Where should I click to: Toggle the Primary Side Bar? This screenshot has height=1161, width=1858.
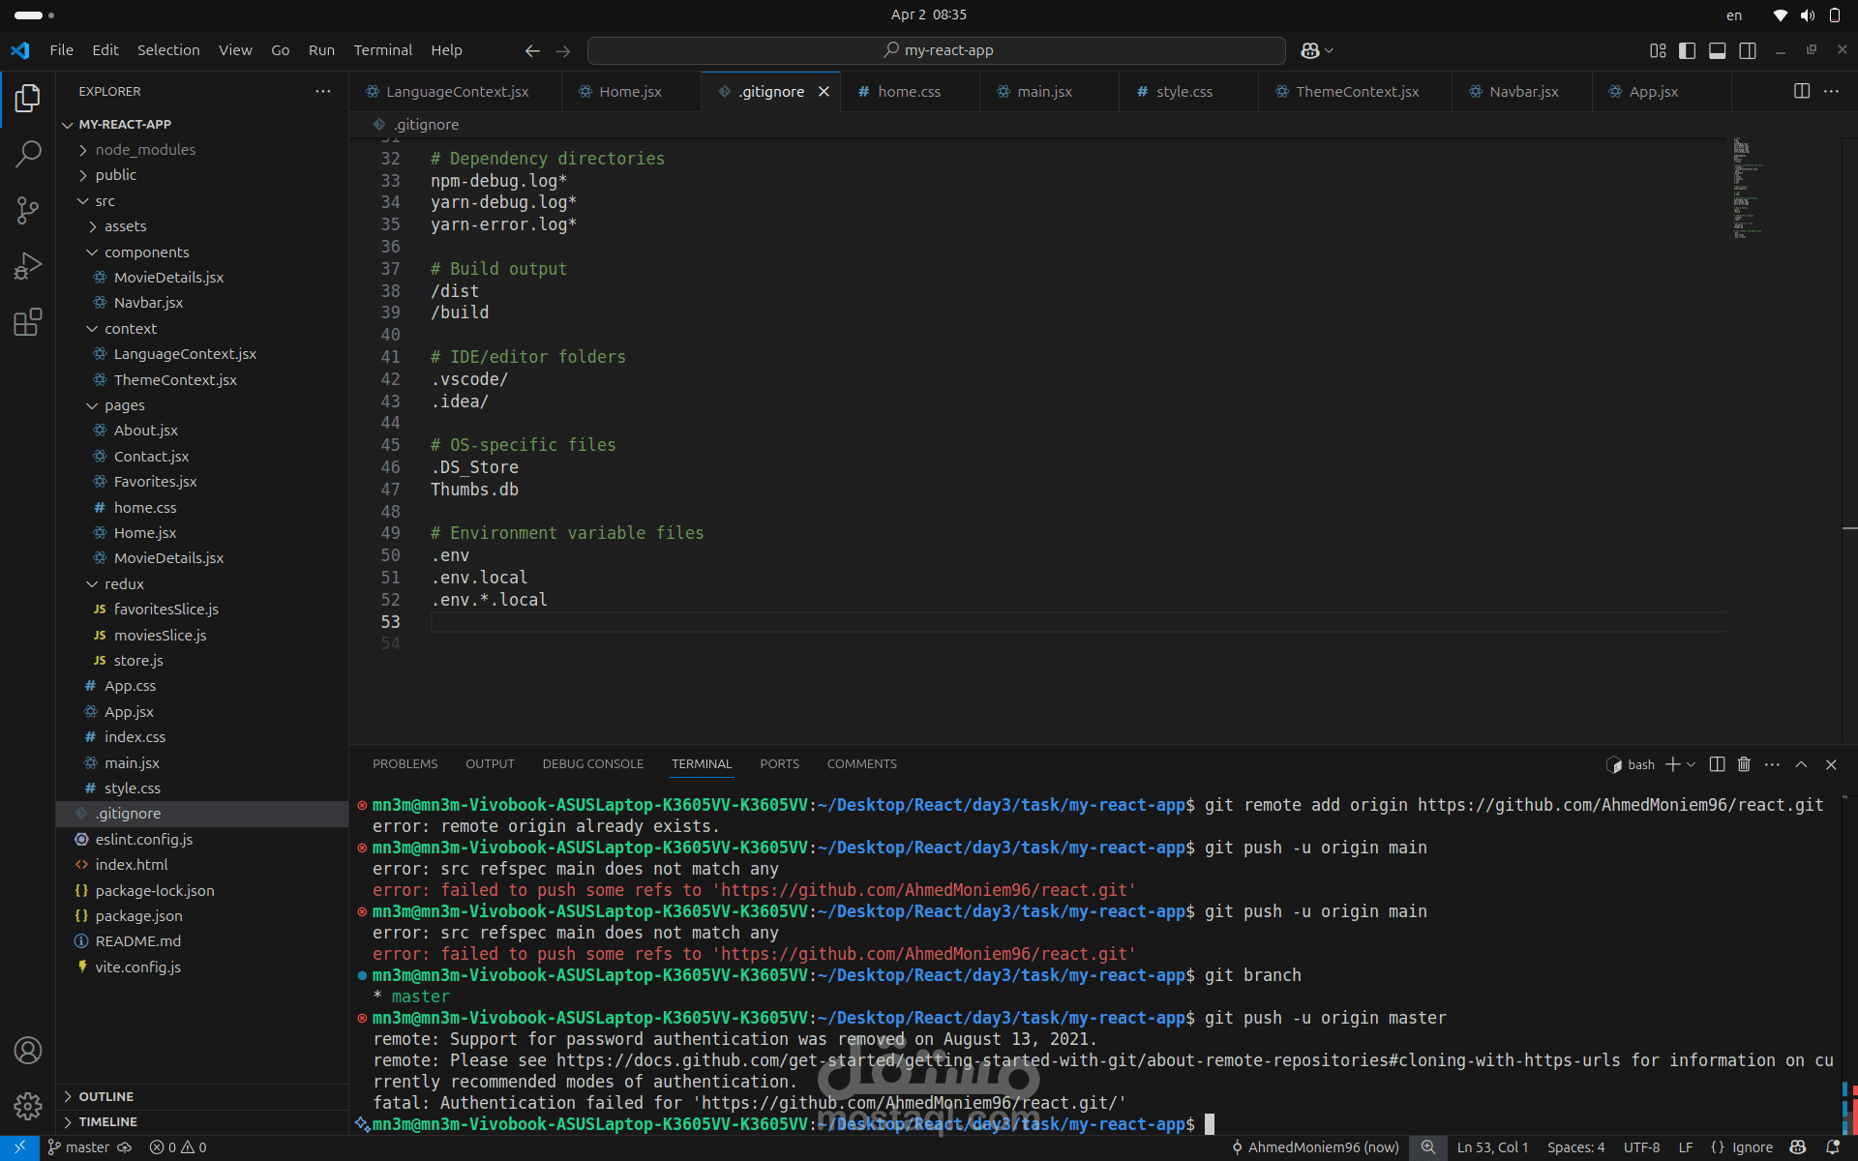[x=1688, y=50]
